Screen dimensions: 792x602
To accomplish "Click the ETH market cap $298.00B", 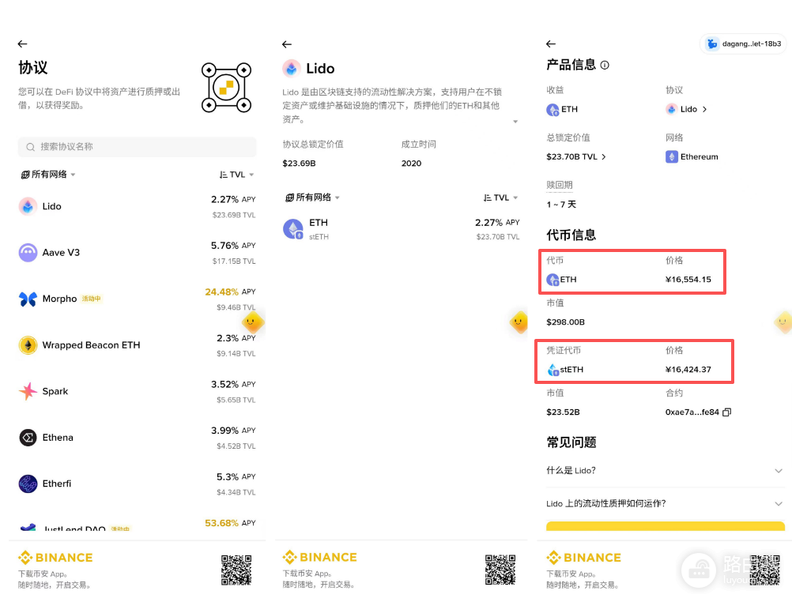I will [565, 322].
